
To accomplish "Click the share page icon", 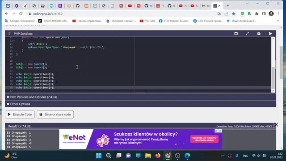I will [227, 14].
